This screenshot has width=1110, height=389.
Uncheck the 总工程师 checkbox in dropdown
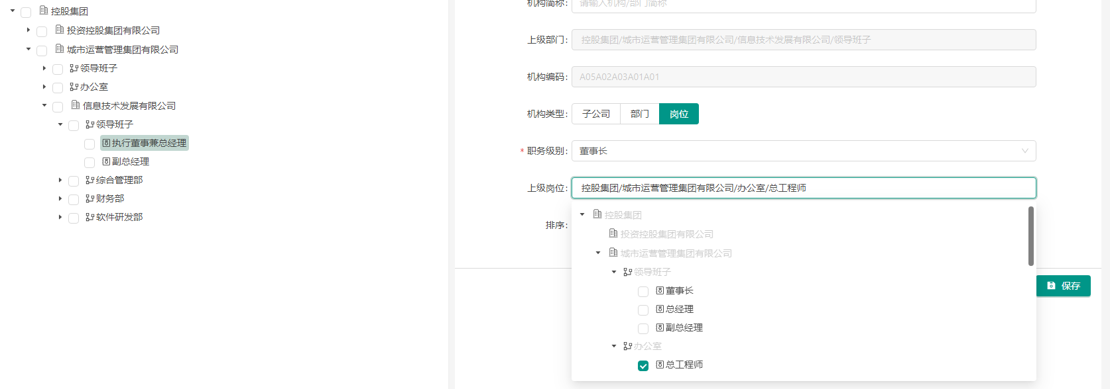[x=643, y=366]
